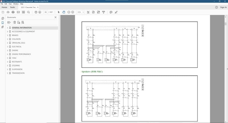Click the document scrollbar up arrow
228x123 pixels.
point(225,17)
